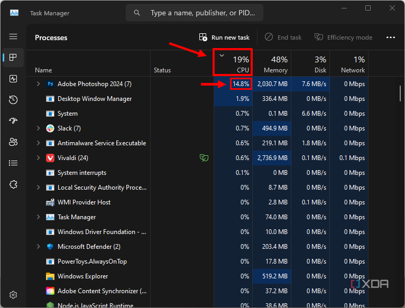405x308 pixels.
Task: Open the Details sidebar icon
Action: (13, 163)
